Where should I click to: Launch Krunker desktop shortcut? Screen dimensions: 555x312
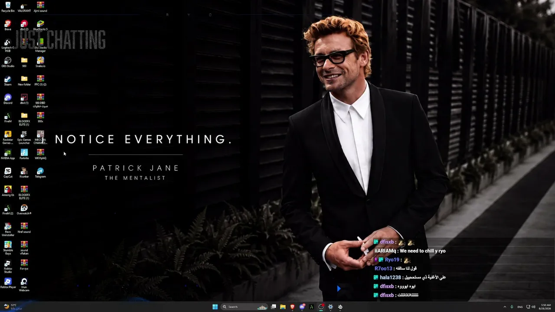(24, 173)
